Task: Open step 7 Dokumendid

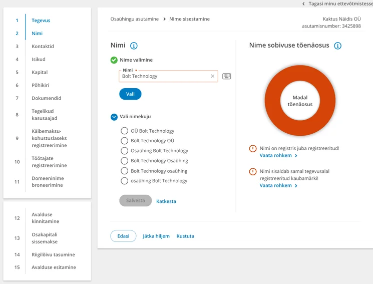Action: pyautogui.click(x=47, y=98)
